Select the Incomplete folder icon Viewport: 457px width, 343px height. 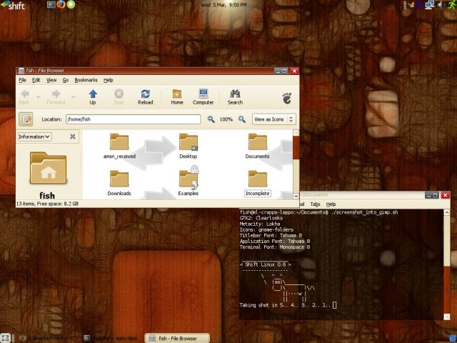257,183
